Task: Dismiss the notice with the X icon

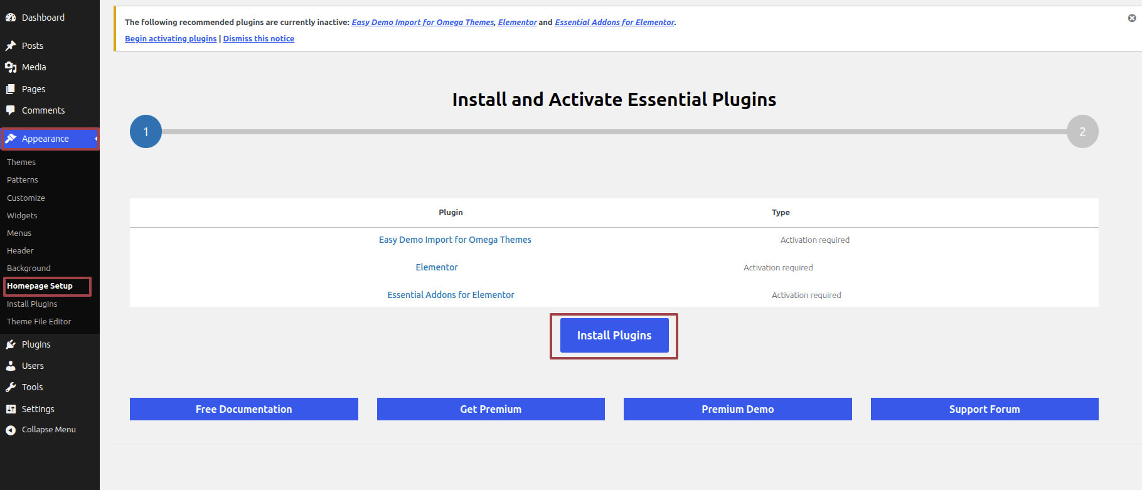Action: [x=1132, y=18]
